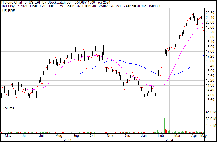Select the 2023 year label
This screenshot has width=217, height=142.
67,140
